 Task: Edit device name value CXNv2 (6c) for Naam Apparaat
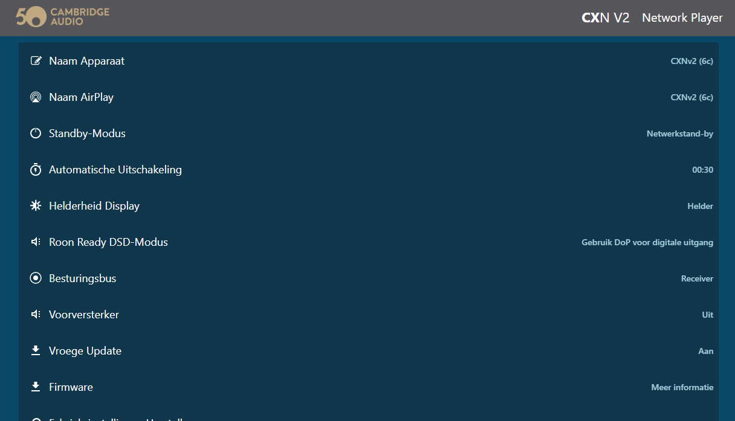pos(692,61)
